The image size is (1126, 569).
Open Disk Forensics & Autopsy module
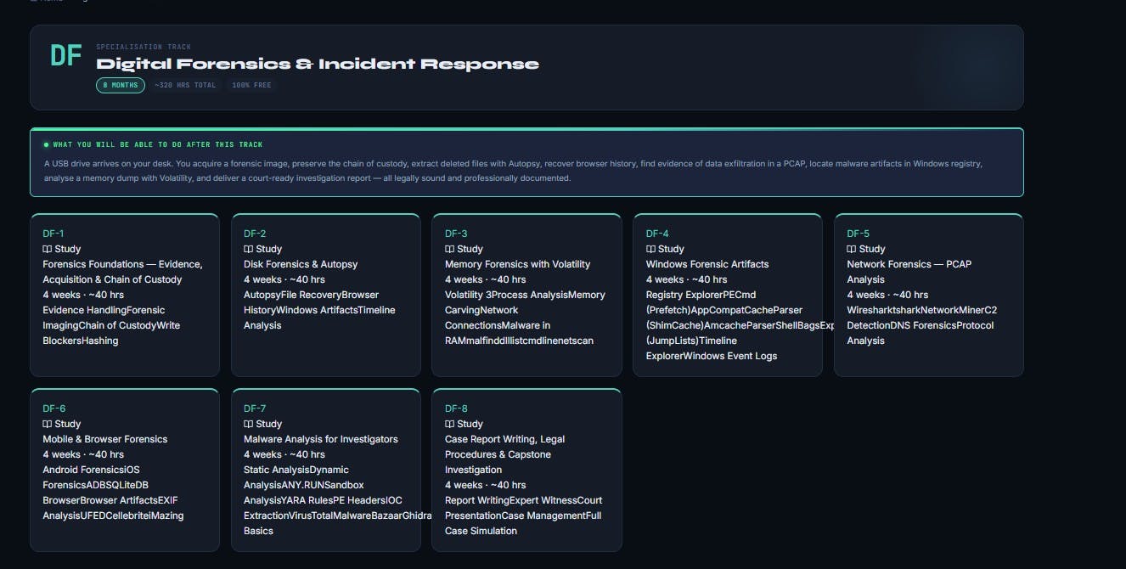coord(301,264)
